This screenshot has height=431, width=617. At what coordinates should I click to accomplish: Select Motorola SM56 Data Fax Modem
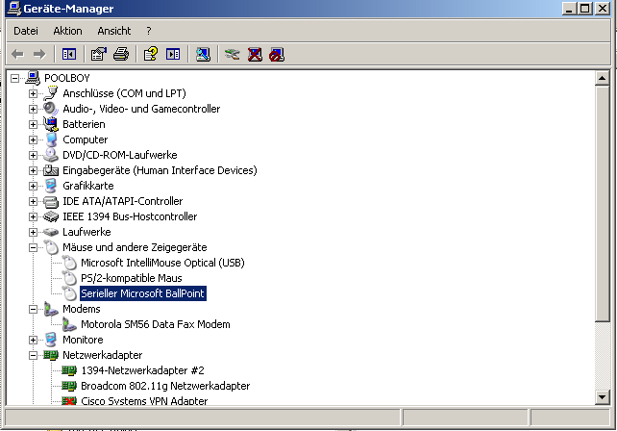pyautogui.click(x=156, y=324)
